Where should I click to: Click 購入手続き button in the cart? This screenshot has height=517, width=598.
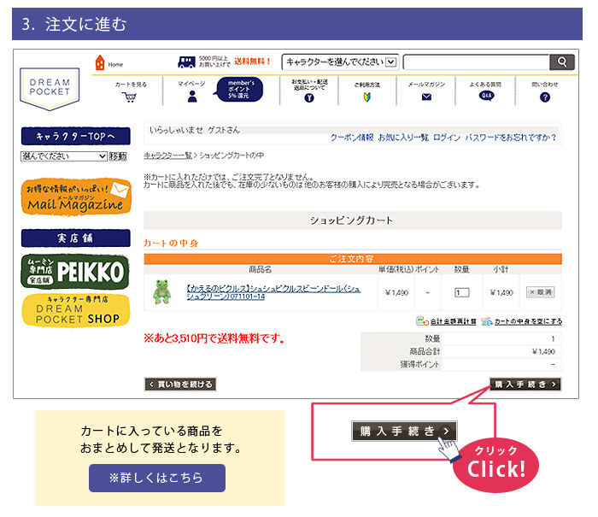tap(525, 385)
